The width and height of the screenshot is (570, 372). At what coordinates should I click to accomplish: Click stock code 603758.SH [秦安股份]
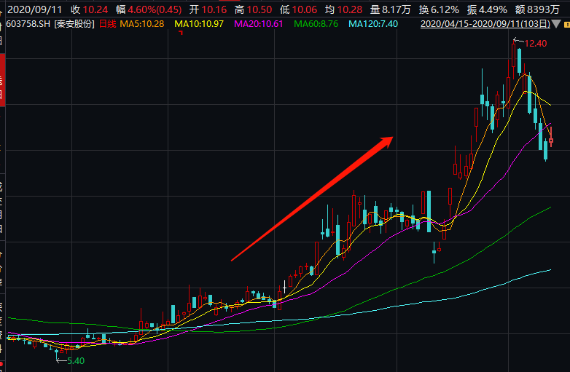click(x=50, y=24)
